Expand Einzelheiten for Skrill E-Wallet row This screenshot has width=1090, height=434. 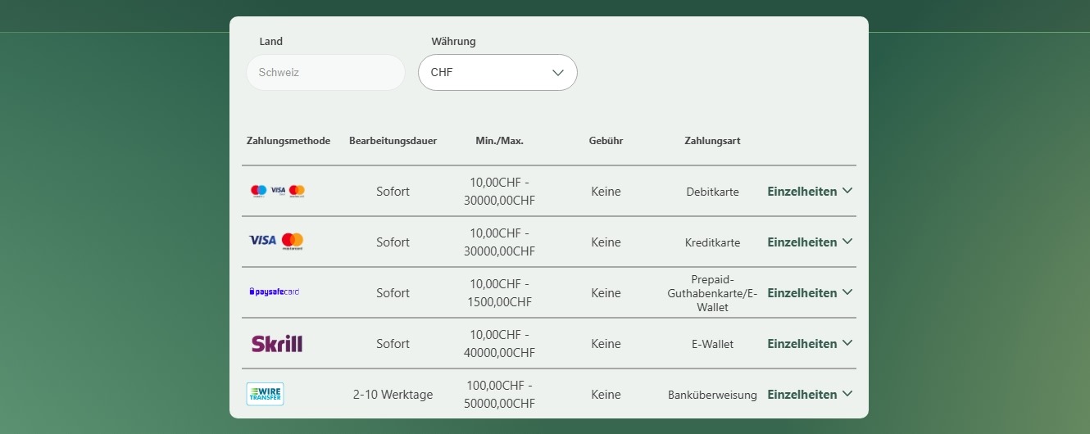coord(810,344)
